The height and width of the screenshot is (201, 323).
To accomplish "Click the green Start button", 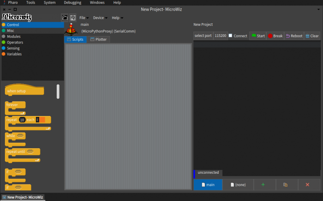I will click(x=258, y=36).
